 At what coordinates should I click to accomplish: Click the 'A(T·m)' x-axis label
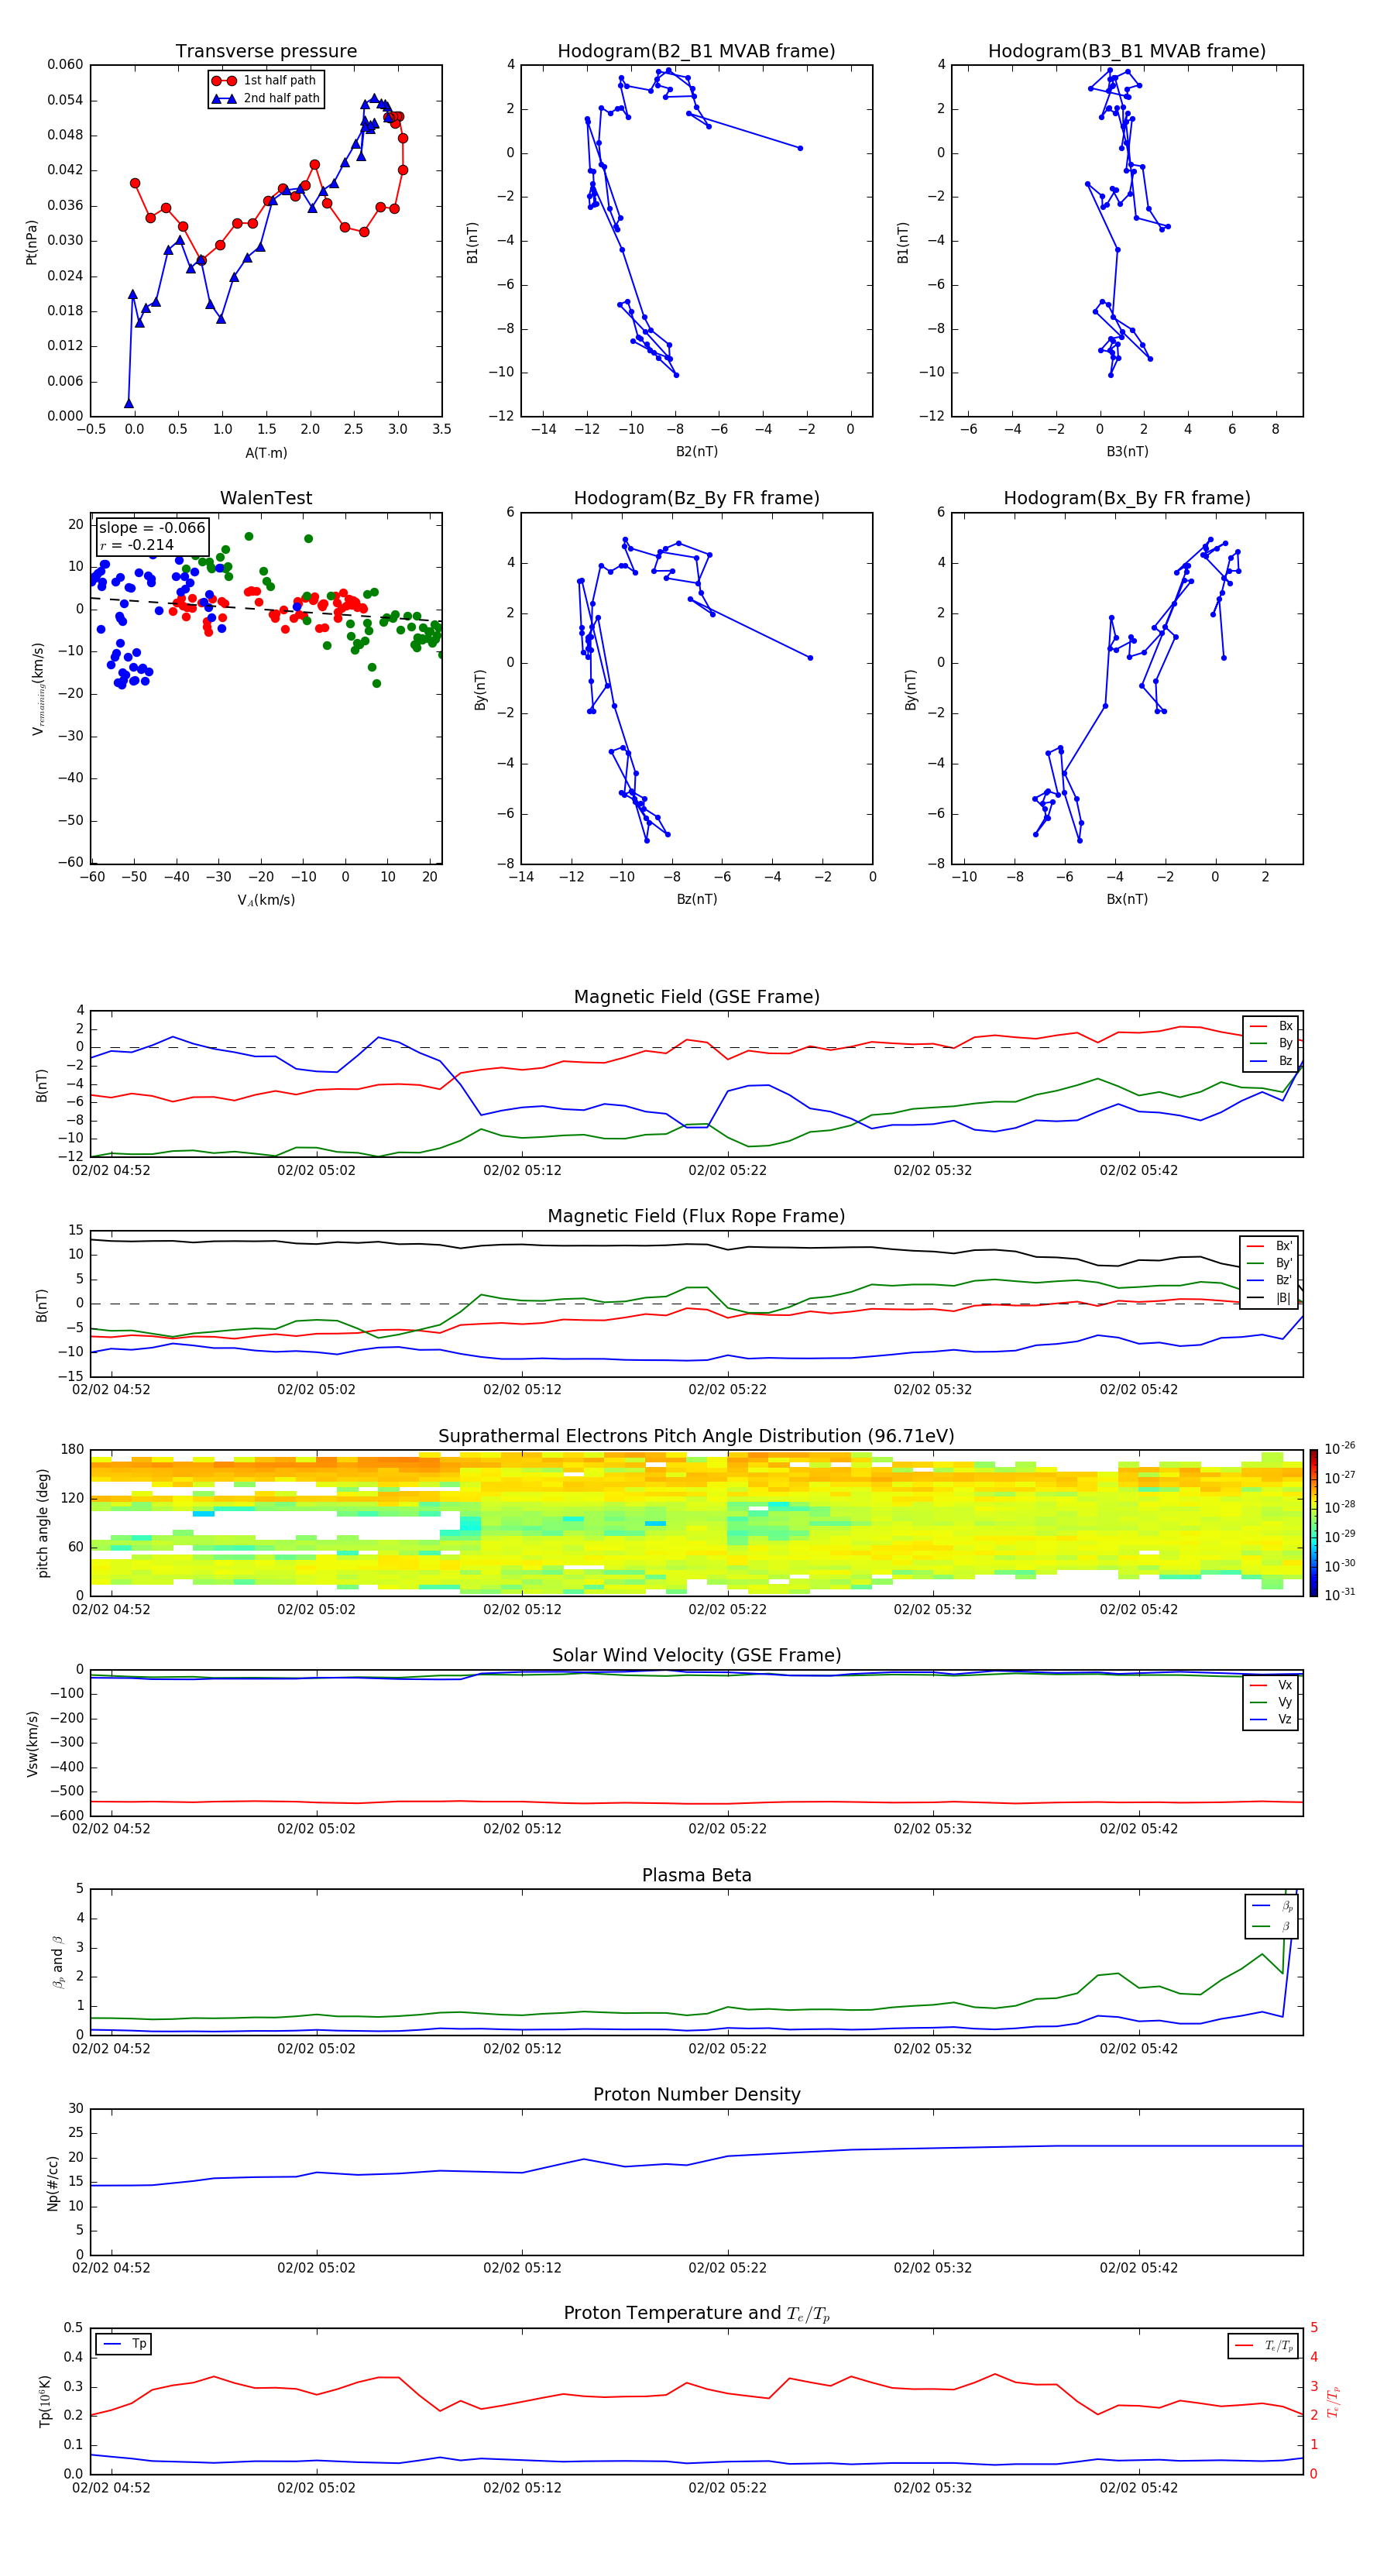[266, 453]
